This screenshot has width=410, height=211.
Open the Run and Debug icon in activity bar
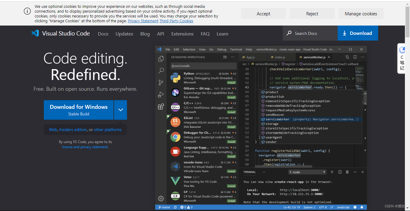161,95
